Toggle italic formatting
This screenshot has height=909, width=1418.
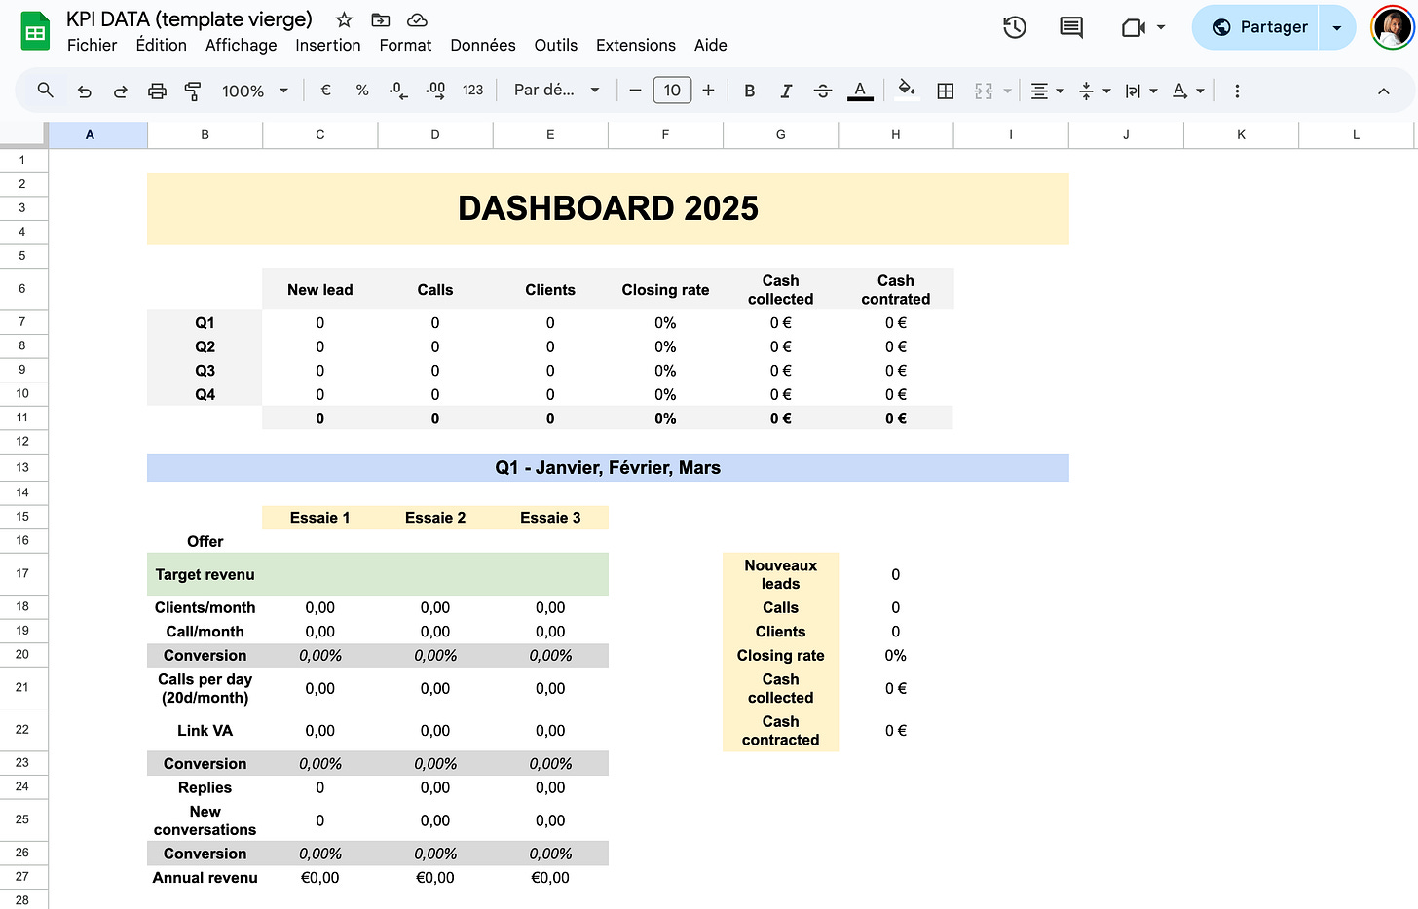(786, 91)
